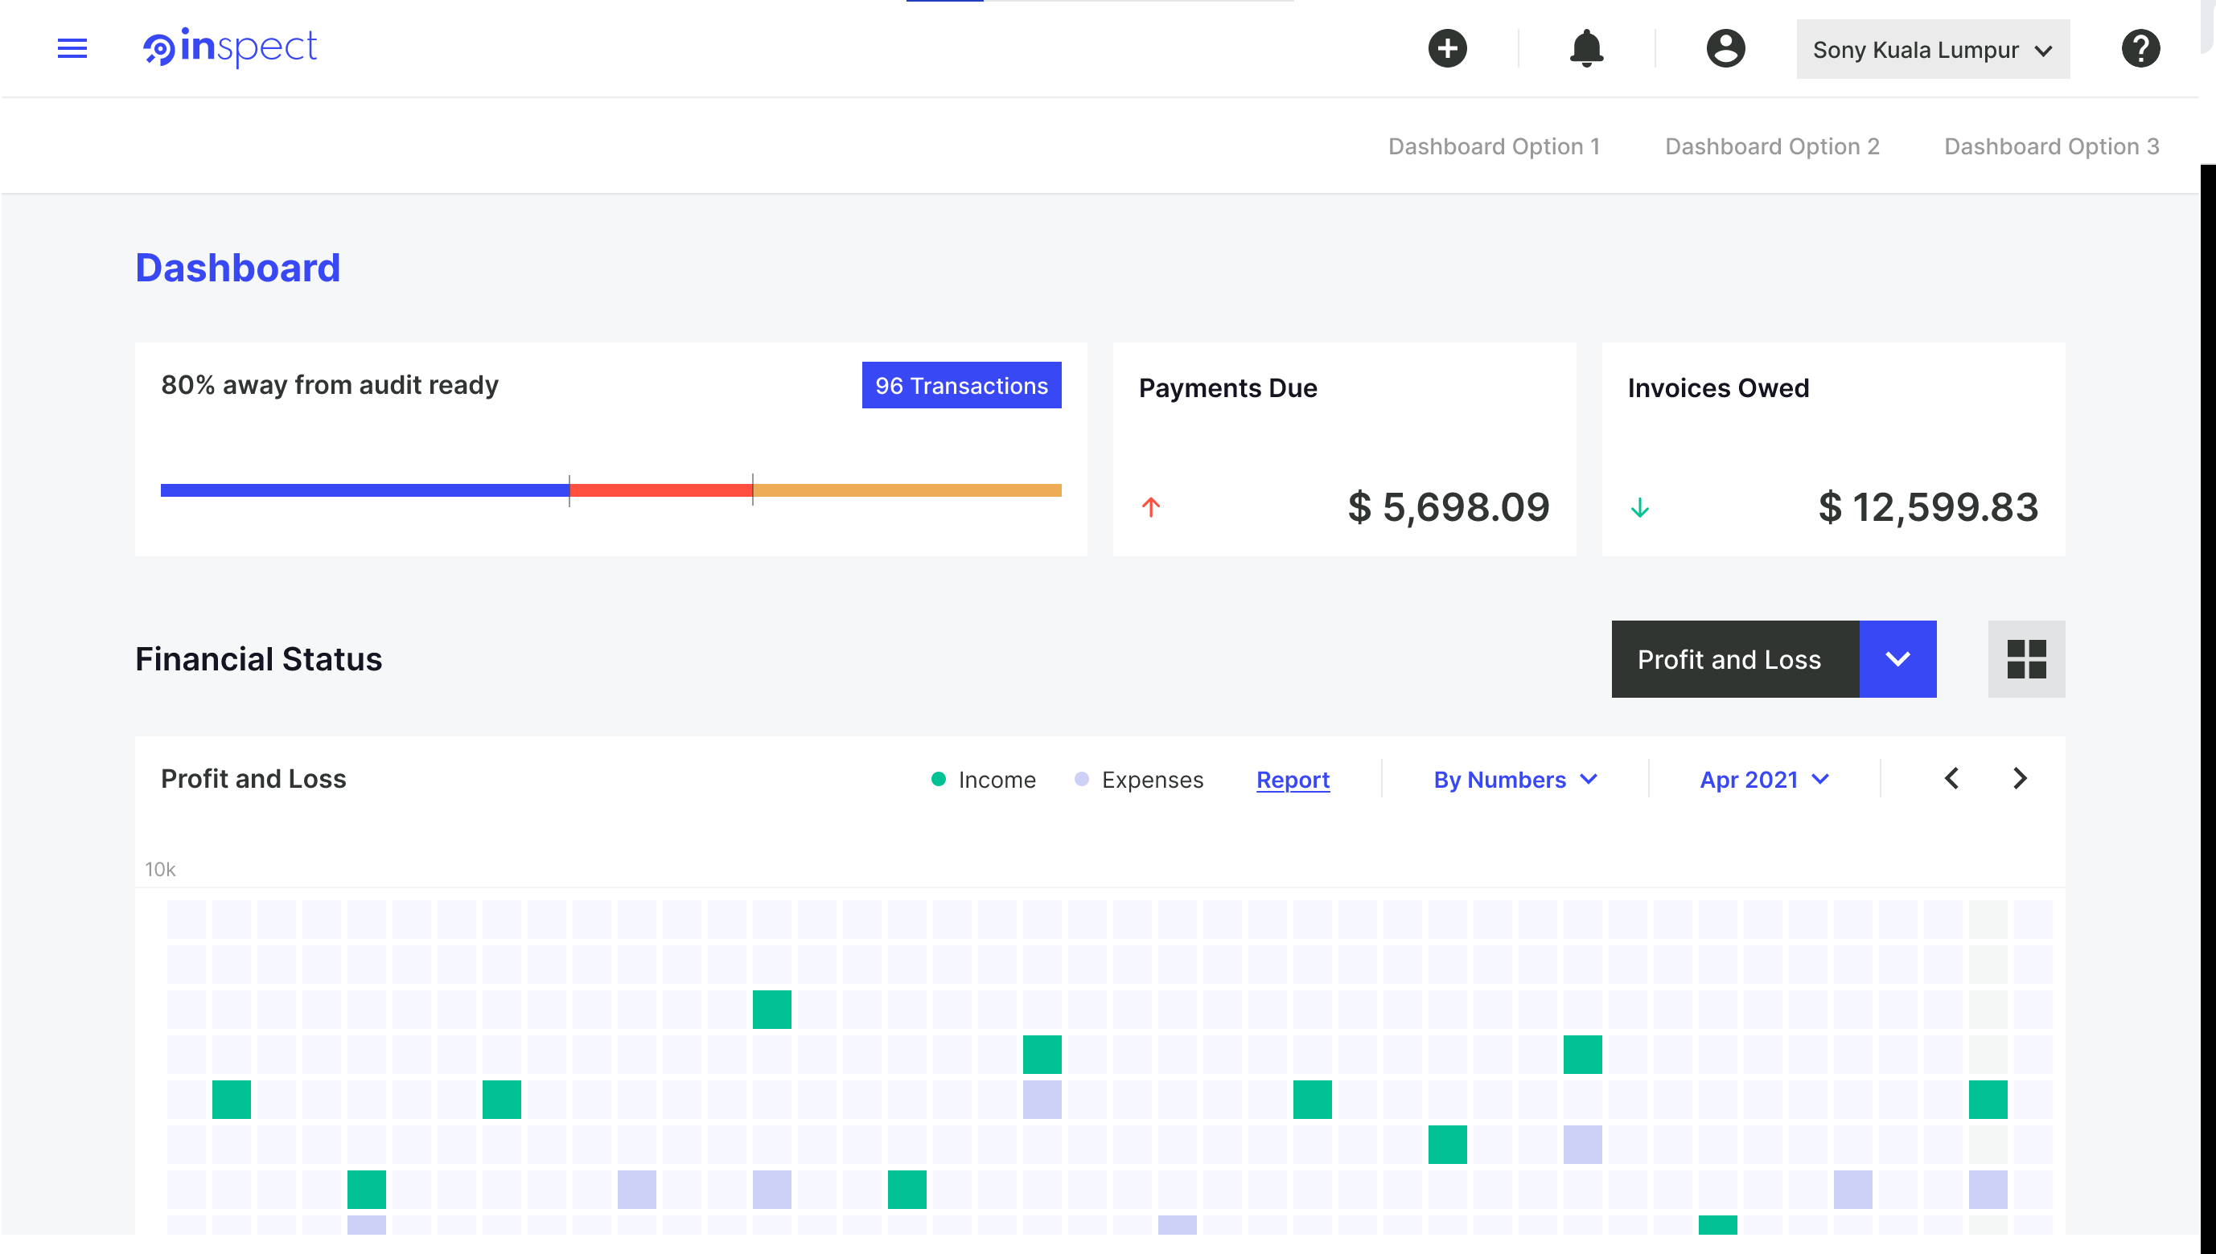
Task: Switch to Dashboard Option 2 tab
Action: pos(1772,146)
